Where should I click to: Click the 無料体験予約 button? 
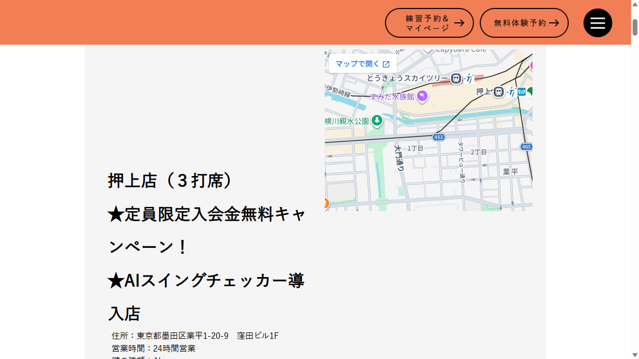tap(524, 23)
